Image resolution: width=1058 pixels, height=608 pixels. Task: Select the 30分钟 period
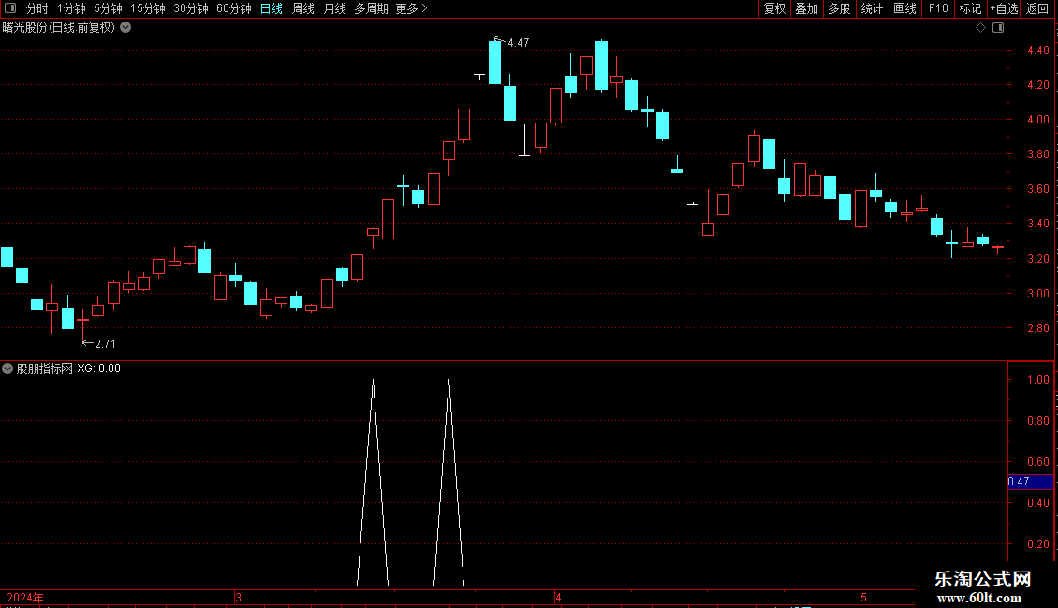(x=191, y=8)
